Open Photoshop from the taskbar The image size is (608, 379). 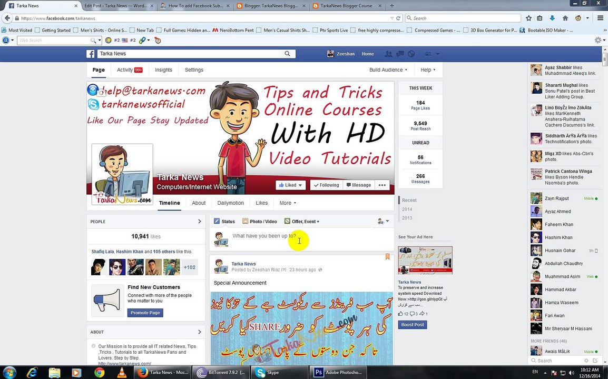tap(340, 372)
